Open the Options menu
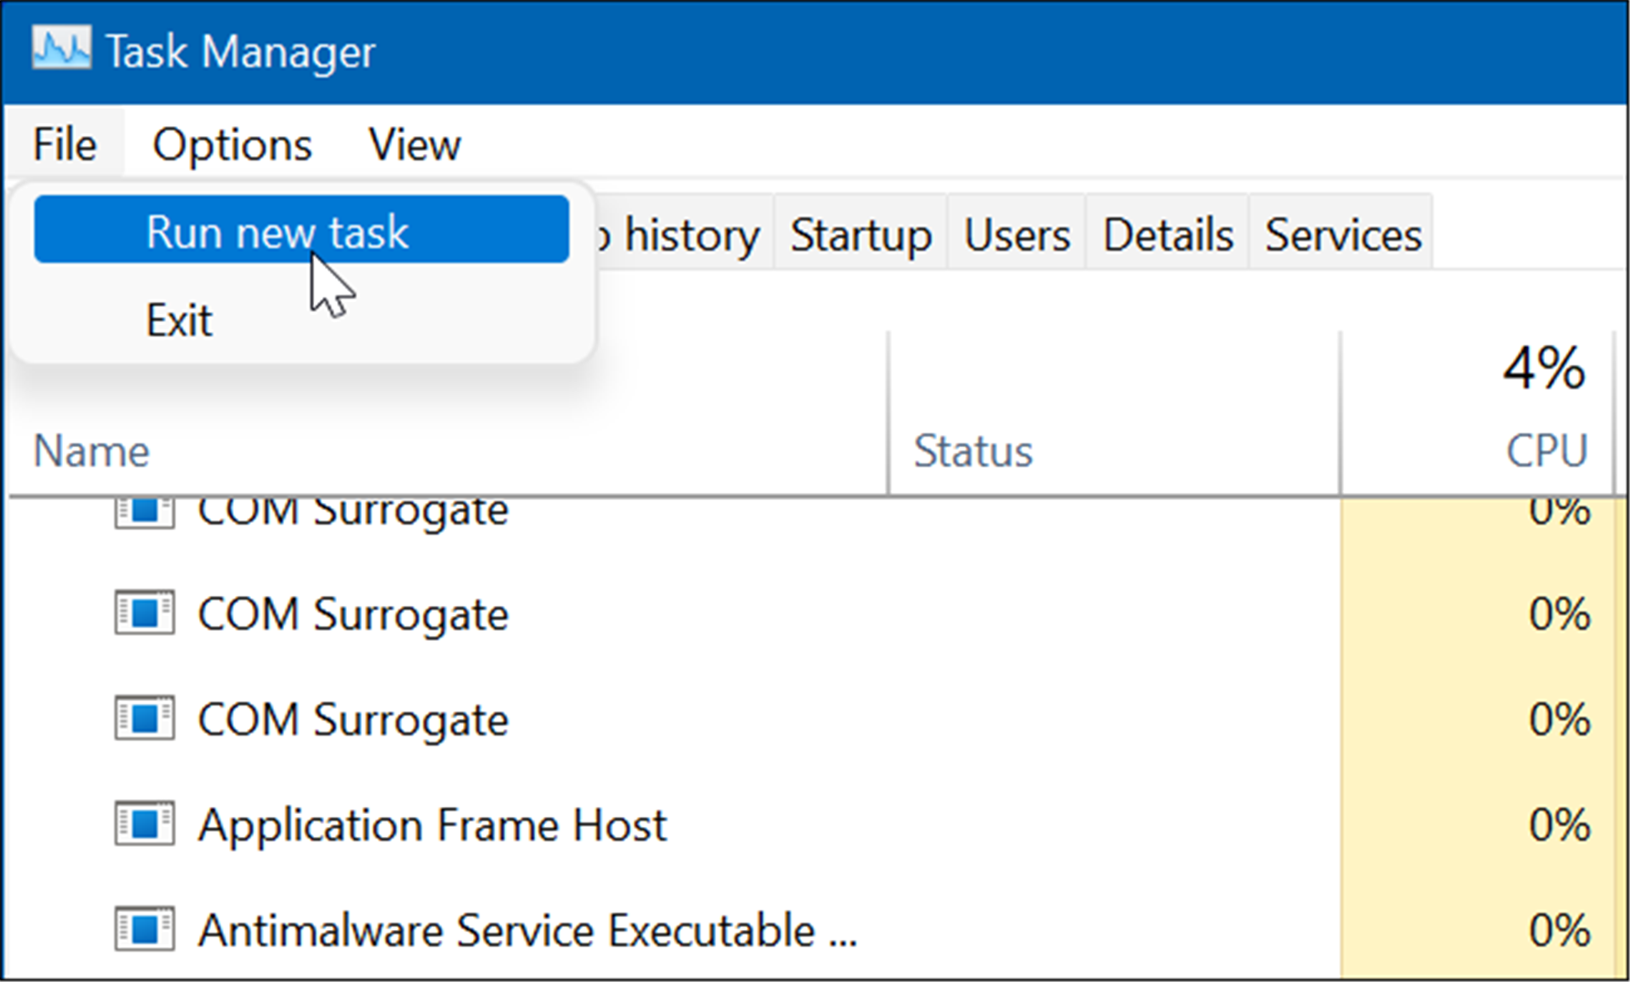Viewport: 1630px width, 982px height. pyautogui.click(x=232, y=143)
